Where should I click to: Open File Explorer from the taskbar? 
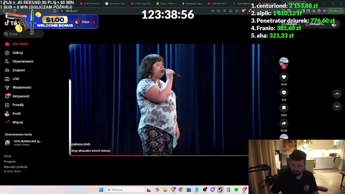click(165, 190)
